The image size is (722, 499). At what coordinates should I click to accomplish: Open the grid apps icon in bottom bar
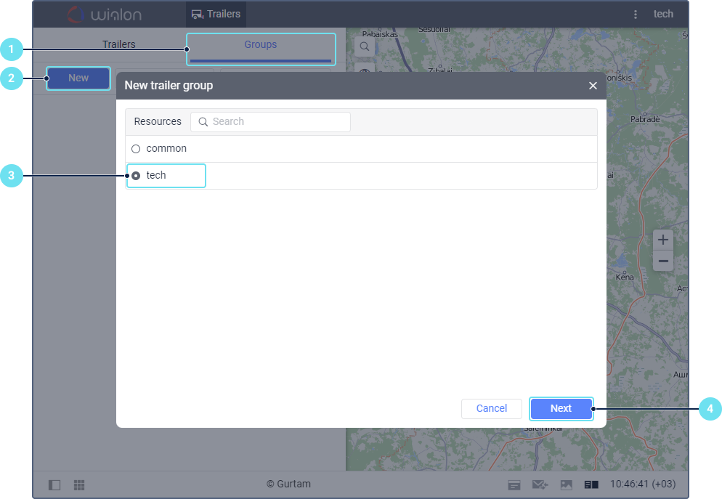(79, 484)
